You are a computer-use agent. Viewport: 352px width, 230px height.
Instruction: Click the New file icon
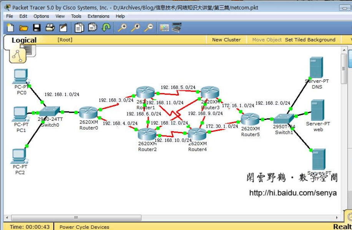pyautogui.click(x=10, y=28)
